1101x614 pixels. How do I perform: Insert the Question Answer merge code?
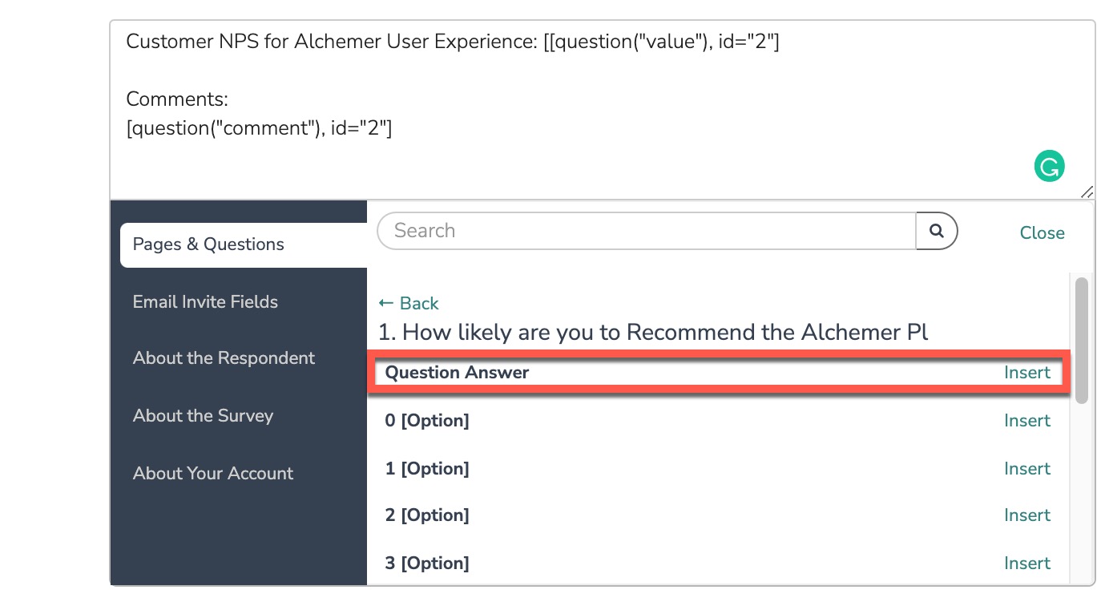point(1026,373)
